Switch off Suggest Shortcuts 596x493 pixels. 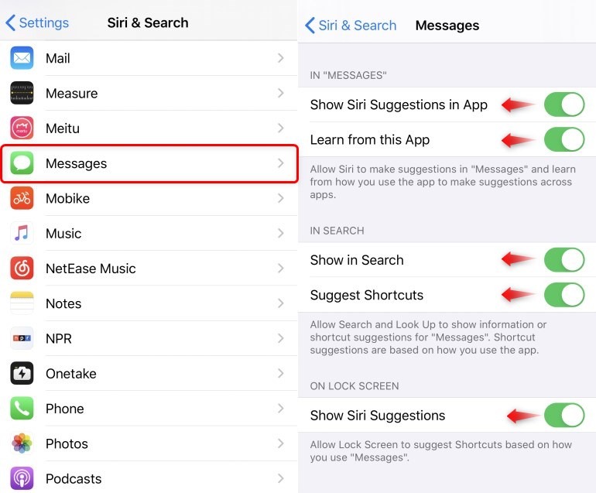tap(564, 295)
